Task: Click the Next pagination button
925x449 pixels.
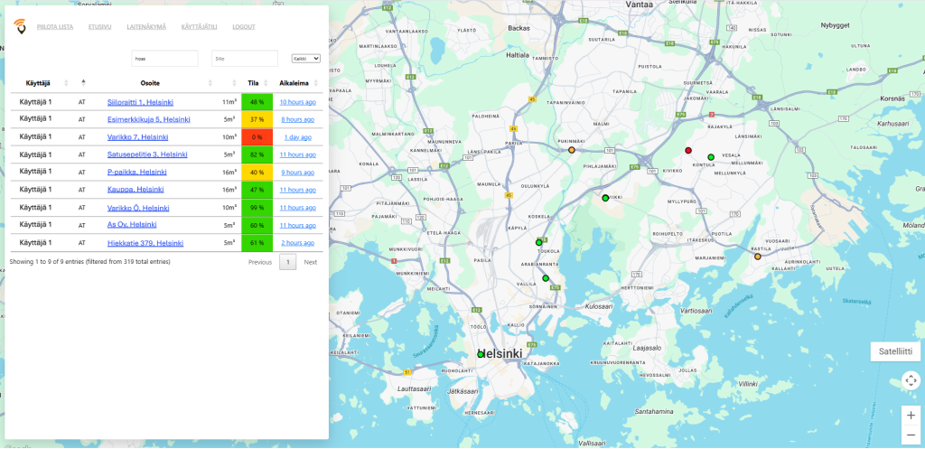Action: pyautogui.click(x=310, y=262)
